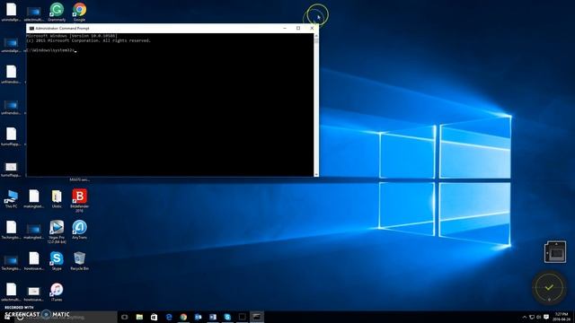This screenshot has width=575, height=323.
Task: Open Command Prompt title bar system menu icon
Action: click(31, 28)
